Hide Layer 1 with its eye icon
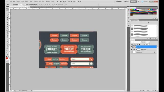 point(131,47)
